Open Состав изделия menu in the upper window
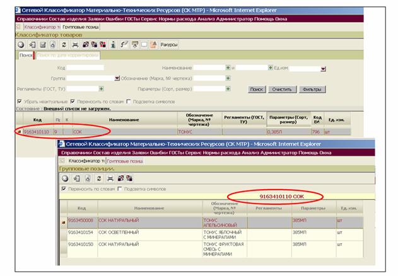 coord(67,19)
